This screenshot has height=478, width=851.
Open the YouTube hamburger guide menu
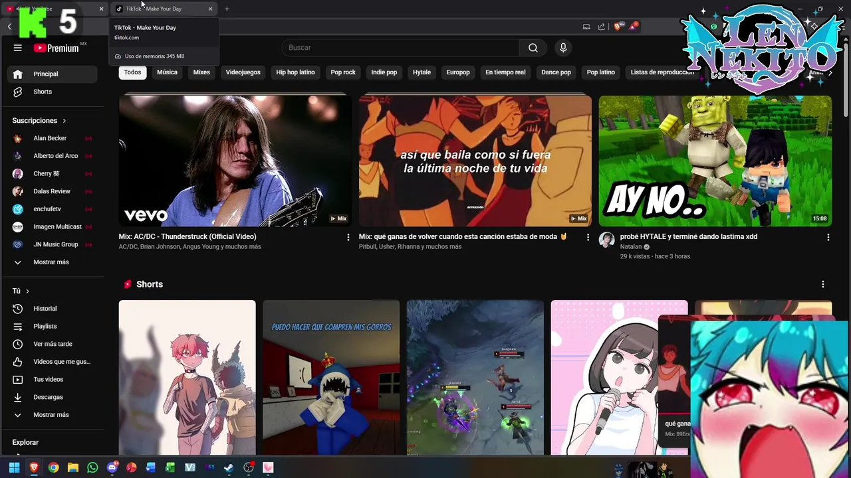(x=18, y=48)
